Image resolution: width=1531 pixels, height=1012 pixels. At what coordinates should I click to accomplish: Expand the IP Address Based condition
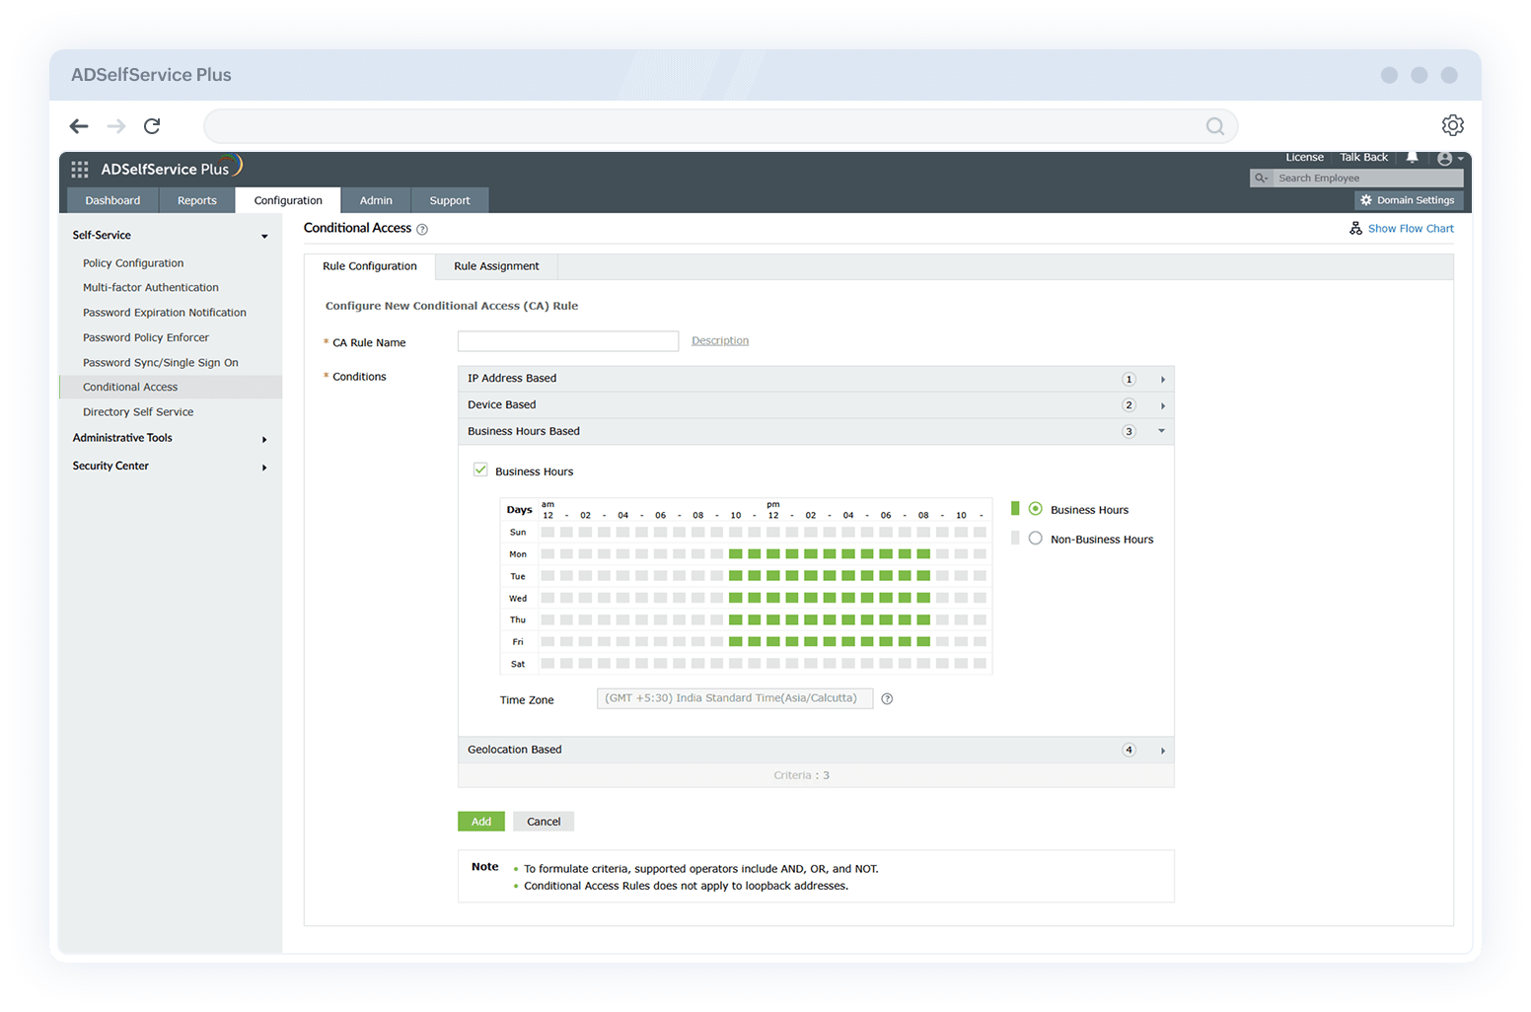1162,379
